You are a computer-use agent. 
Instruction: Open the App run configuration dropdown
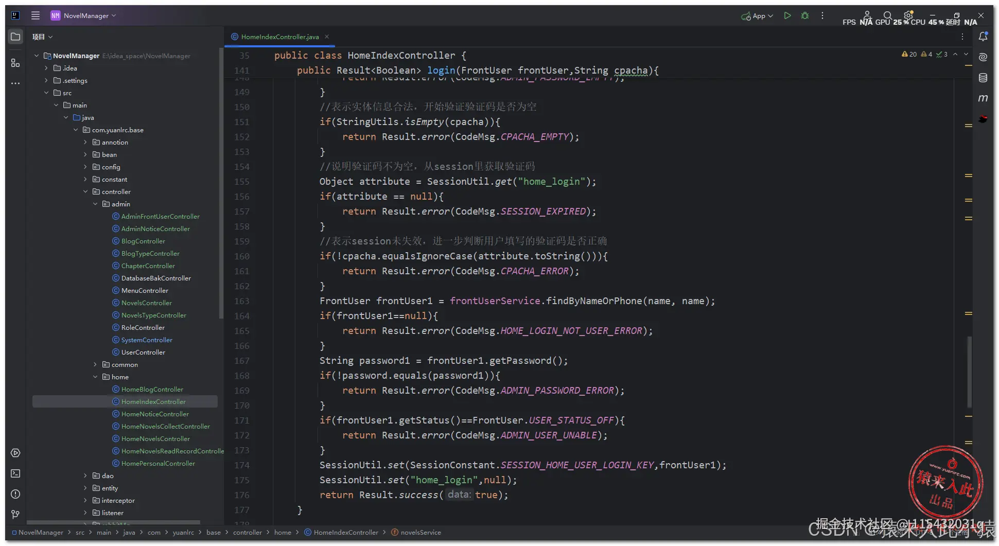[757, 16]
